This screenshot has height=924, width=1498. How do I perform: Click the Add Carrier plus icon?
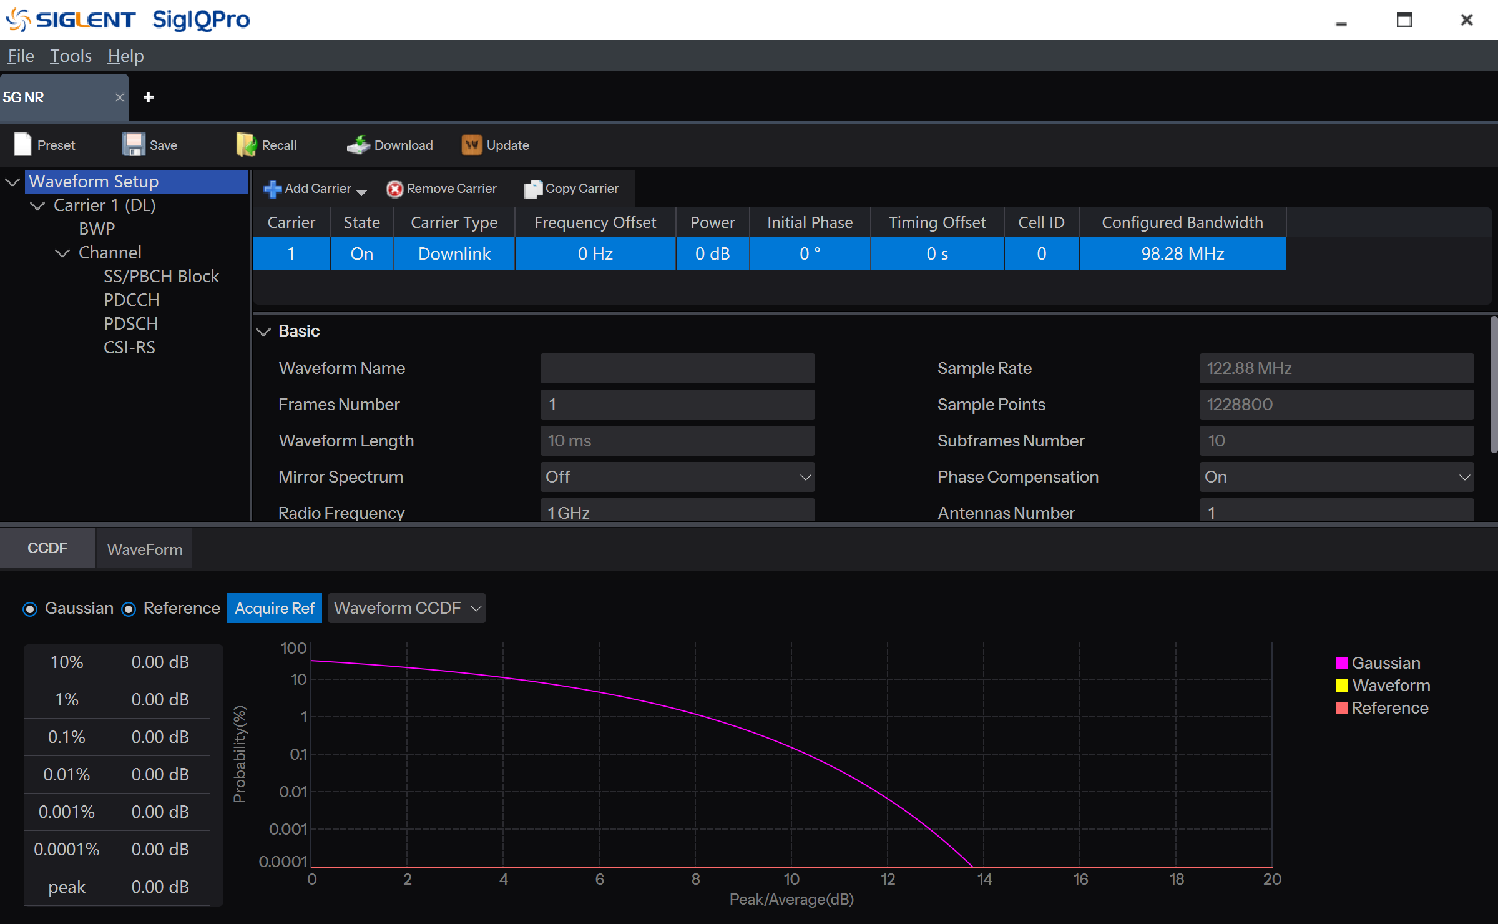pos(272,189)
